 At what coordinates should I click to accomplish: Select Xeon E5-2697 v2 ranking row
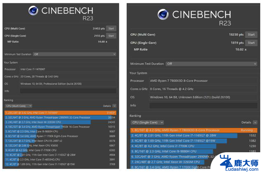pos(61,141)
